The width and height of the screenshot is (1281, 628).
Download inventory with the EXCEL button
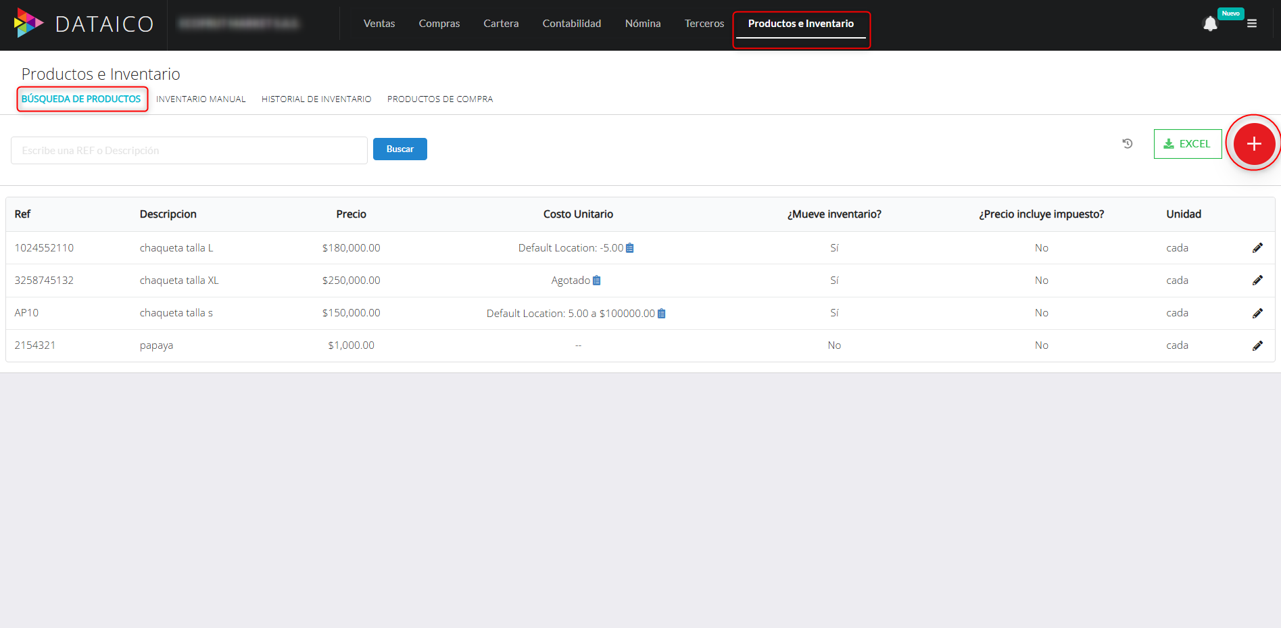pos(1187,143)
